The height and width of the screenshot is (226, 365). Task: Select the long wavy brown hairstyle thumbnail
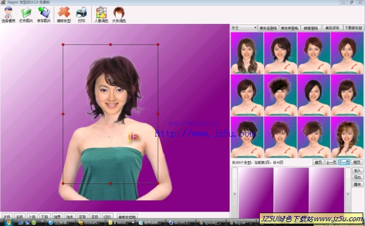247,53
